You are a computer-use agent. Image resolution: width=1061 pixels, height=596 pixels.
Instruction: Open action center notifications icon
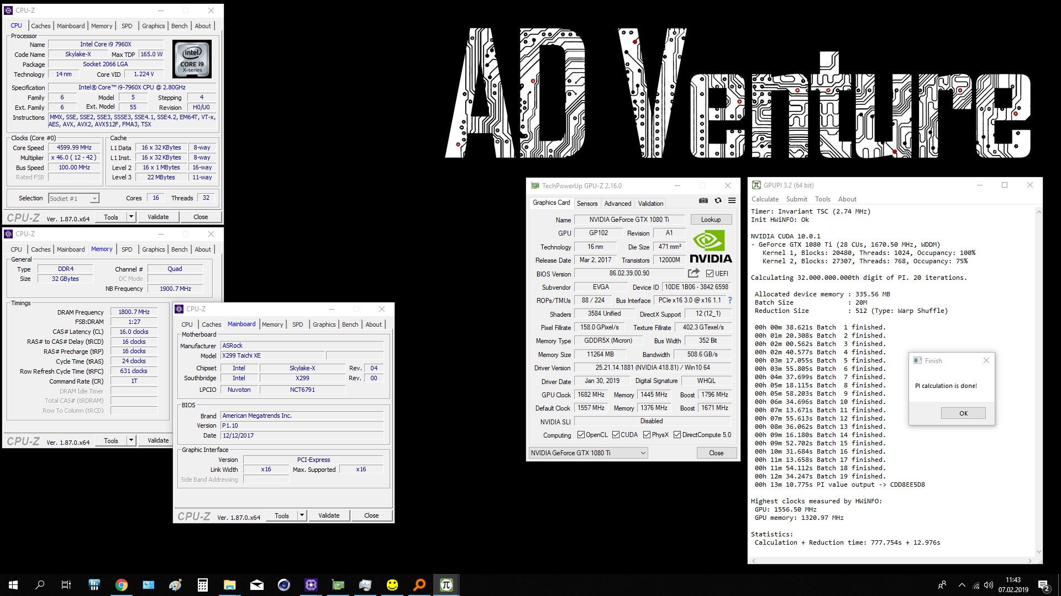[x=1044, y=585]
